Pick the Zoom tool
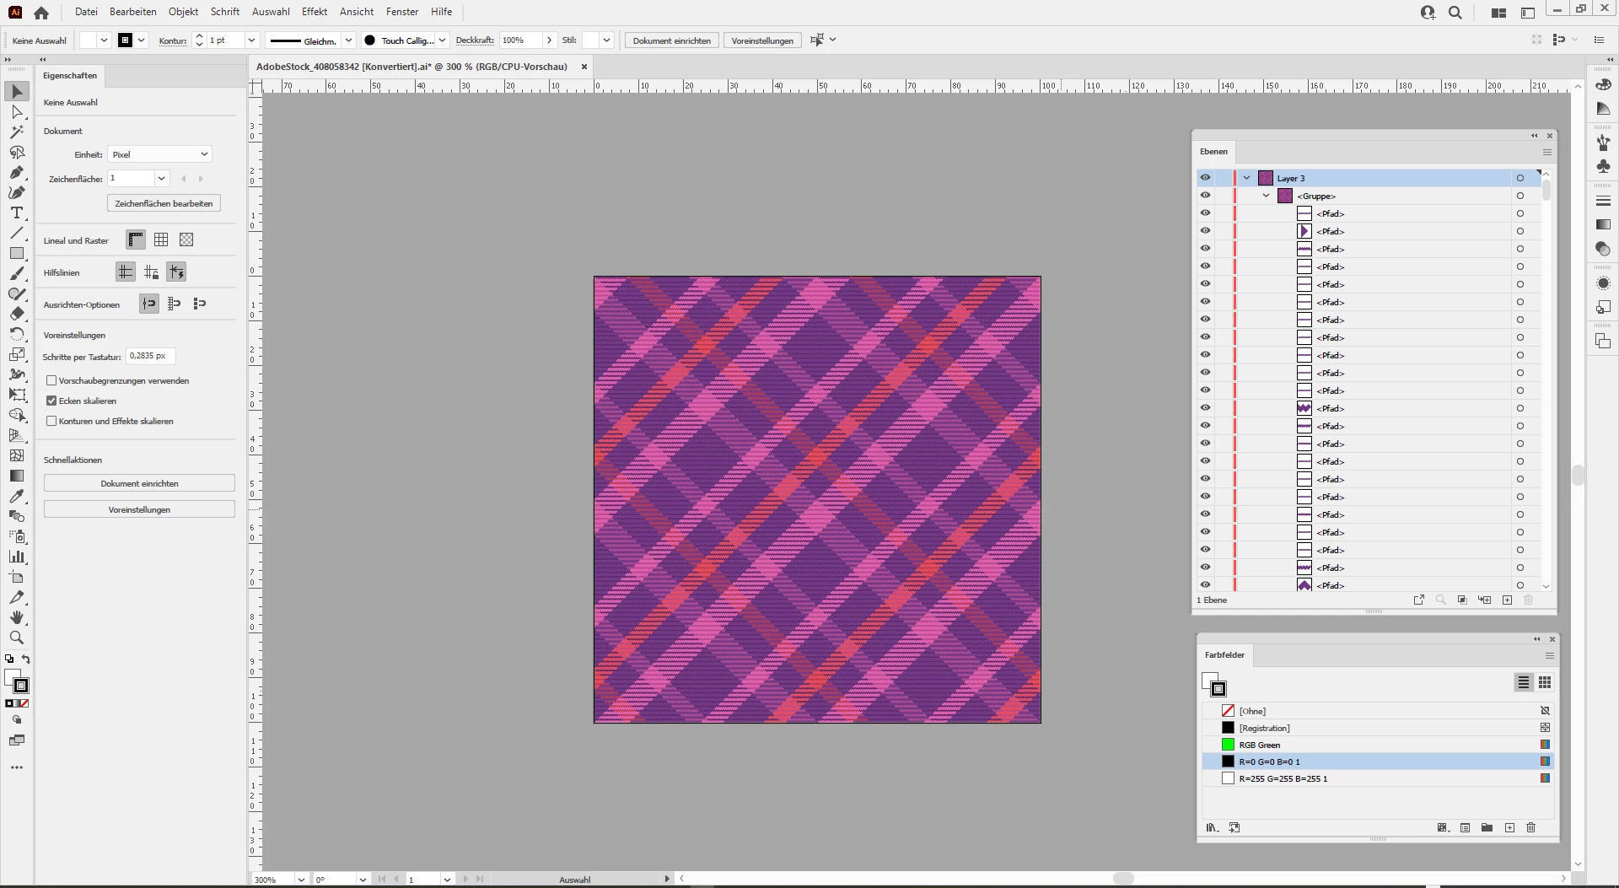Screen dimensions: 1619x888 coord(17,638)
